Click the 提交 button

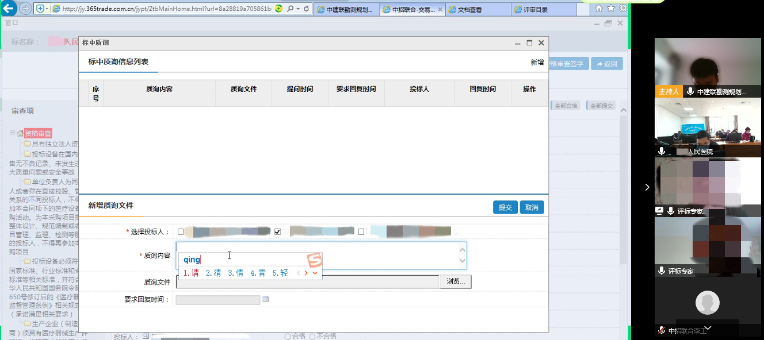click(x=505, y=207)
